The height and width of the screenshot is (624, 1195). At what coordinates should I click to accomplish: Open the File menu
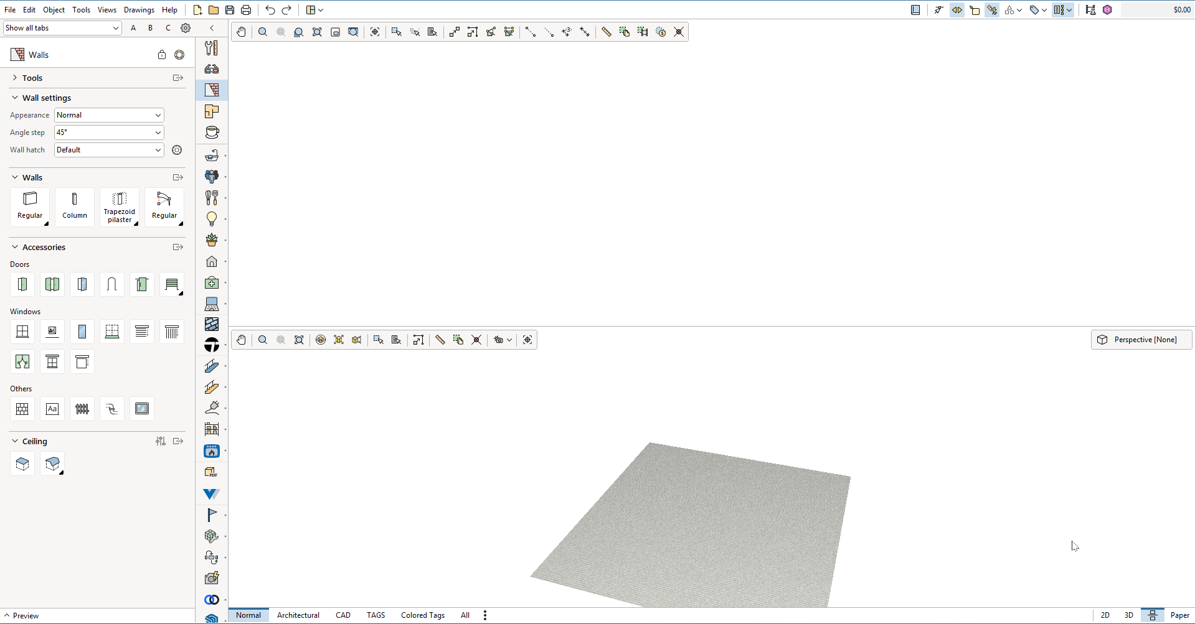[10, 10]
